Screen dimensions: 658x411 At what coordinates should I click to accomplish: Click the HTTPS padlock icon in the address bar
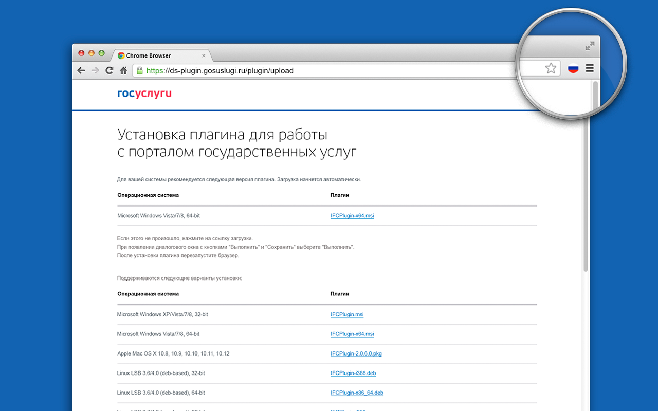139,70
